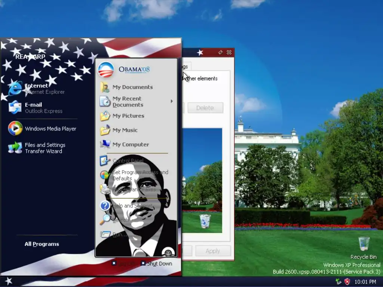Click the help button in the dialog title bar

220,52
